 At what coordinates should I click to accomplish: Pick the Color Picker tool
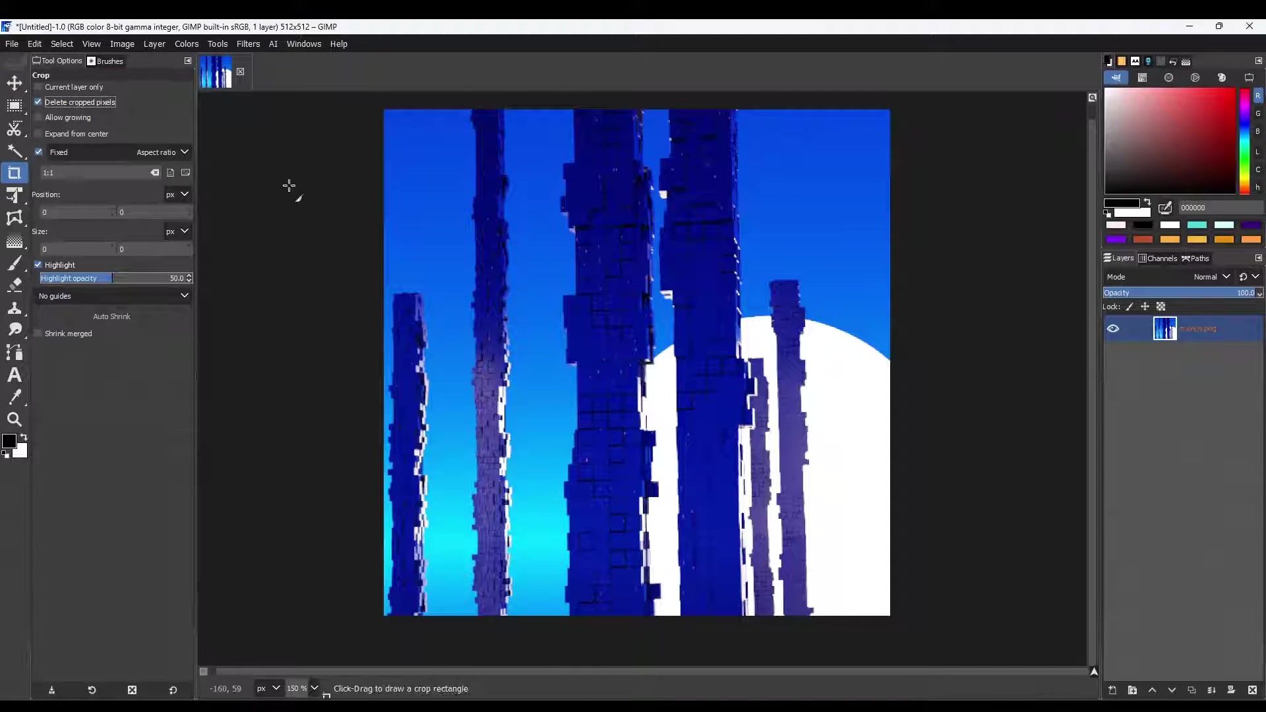click(15, 398)
